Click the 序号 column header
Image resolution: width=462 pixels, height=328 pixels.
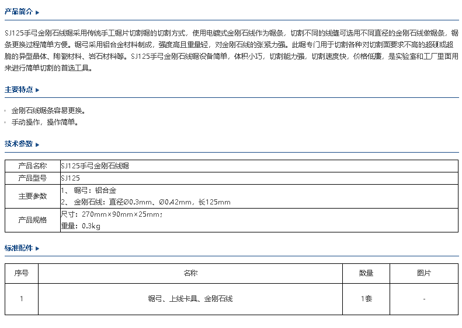[x=22, y=273]
